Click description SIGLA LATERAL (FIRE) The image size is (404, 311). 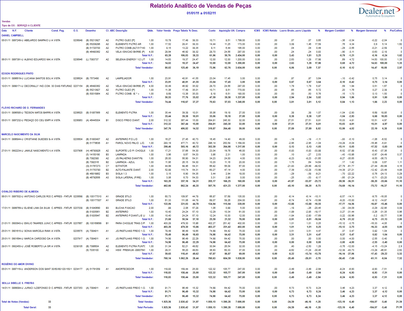coord(128,178)
